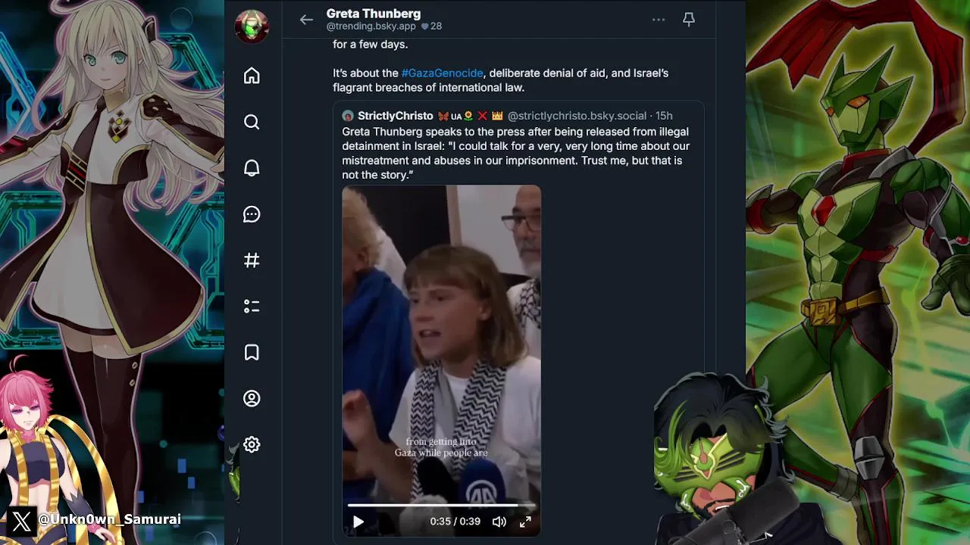The image size is (970, 545).
Task: Play the embedded video
Action: coord(358,522)
